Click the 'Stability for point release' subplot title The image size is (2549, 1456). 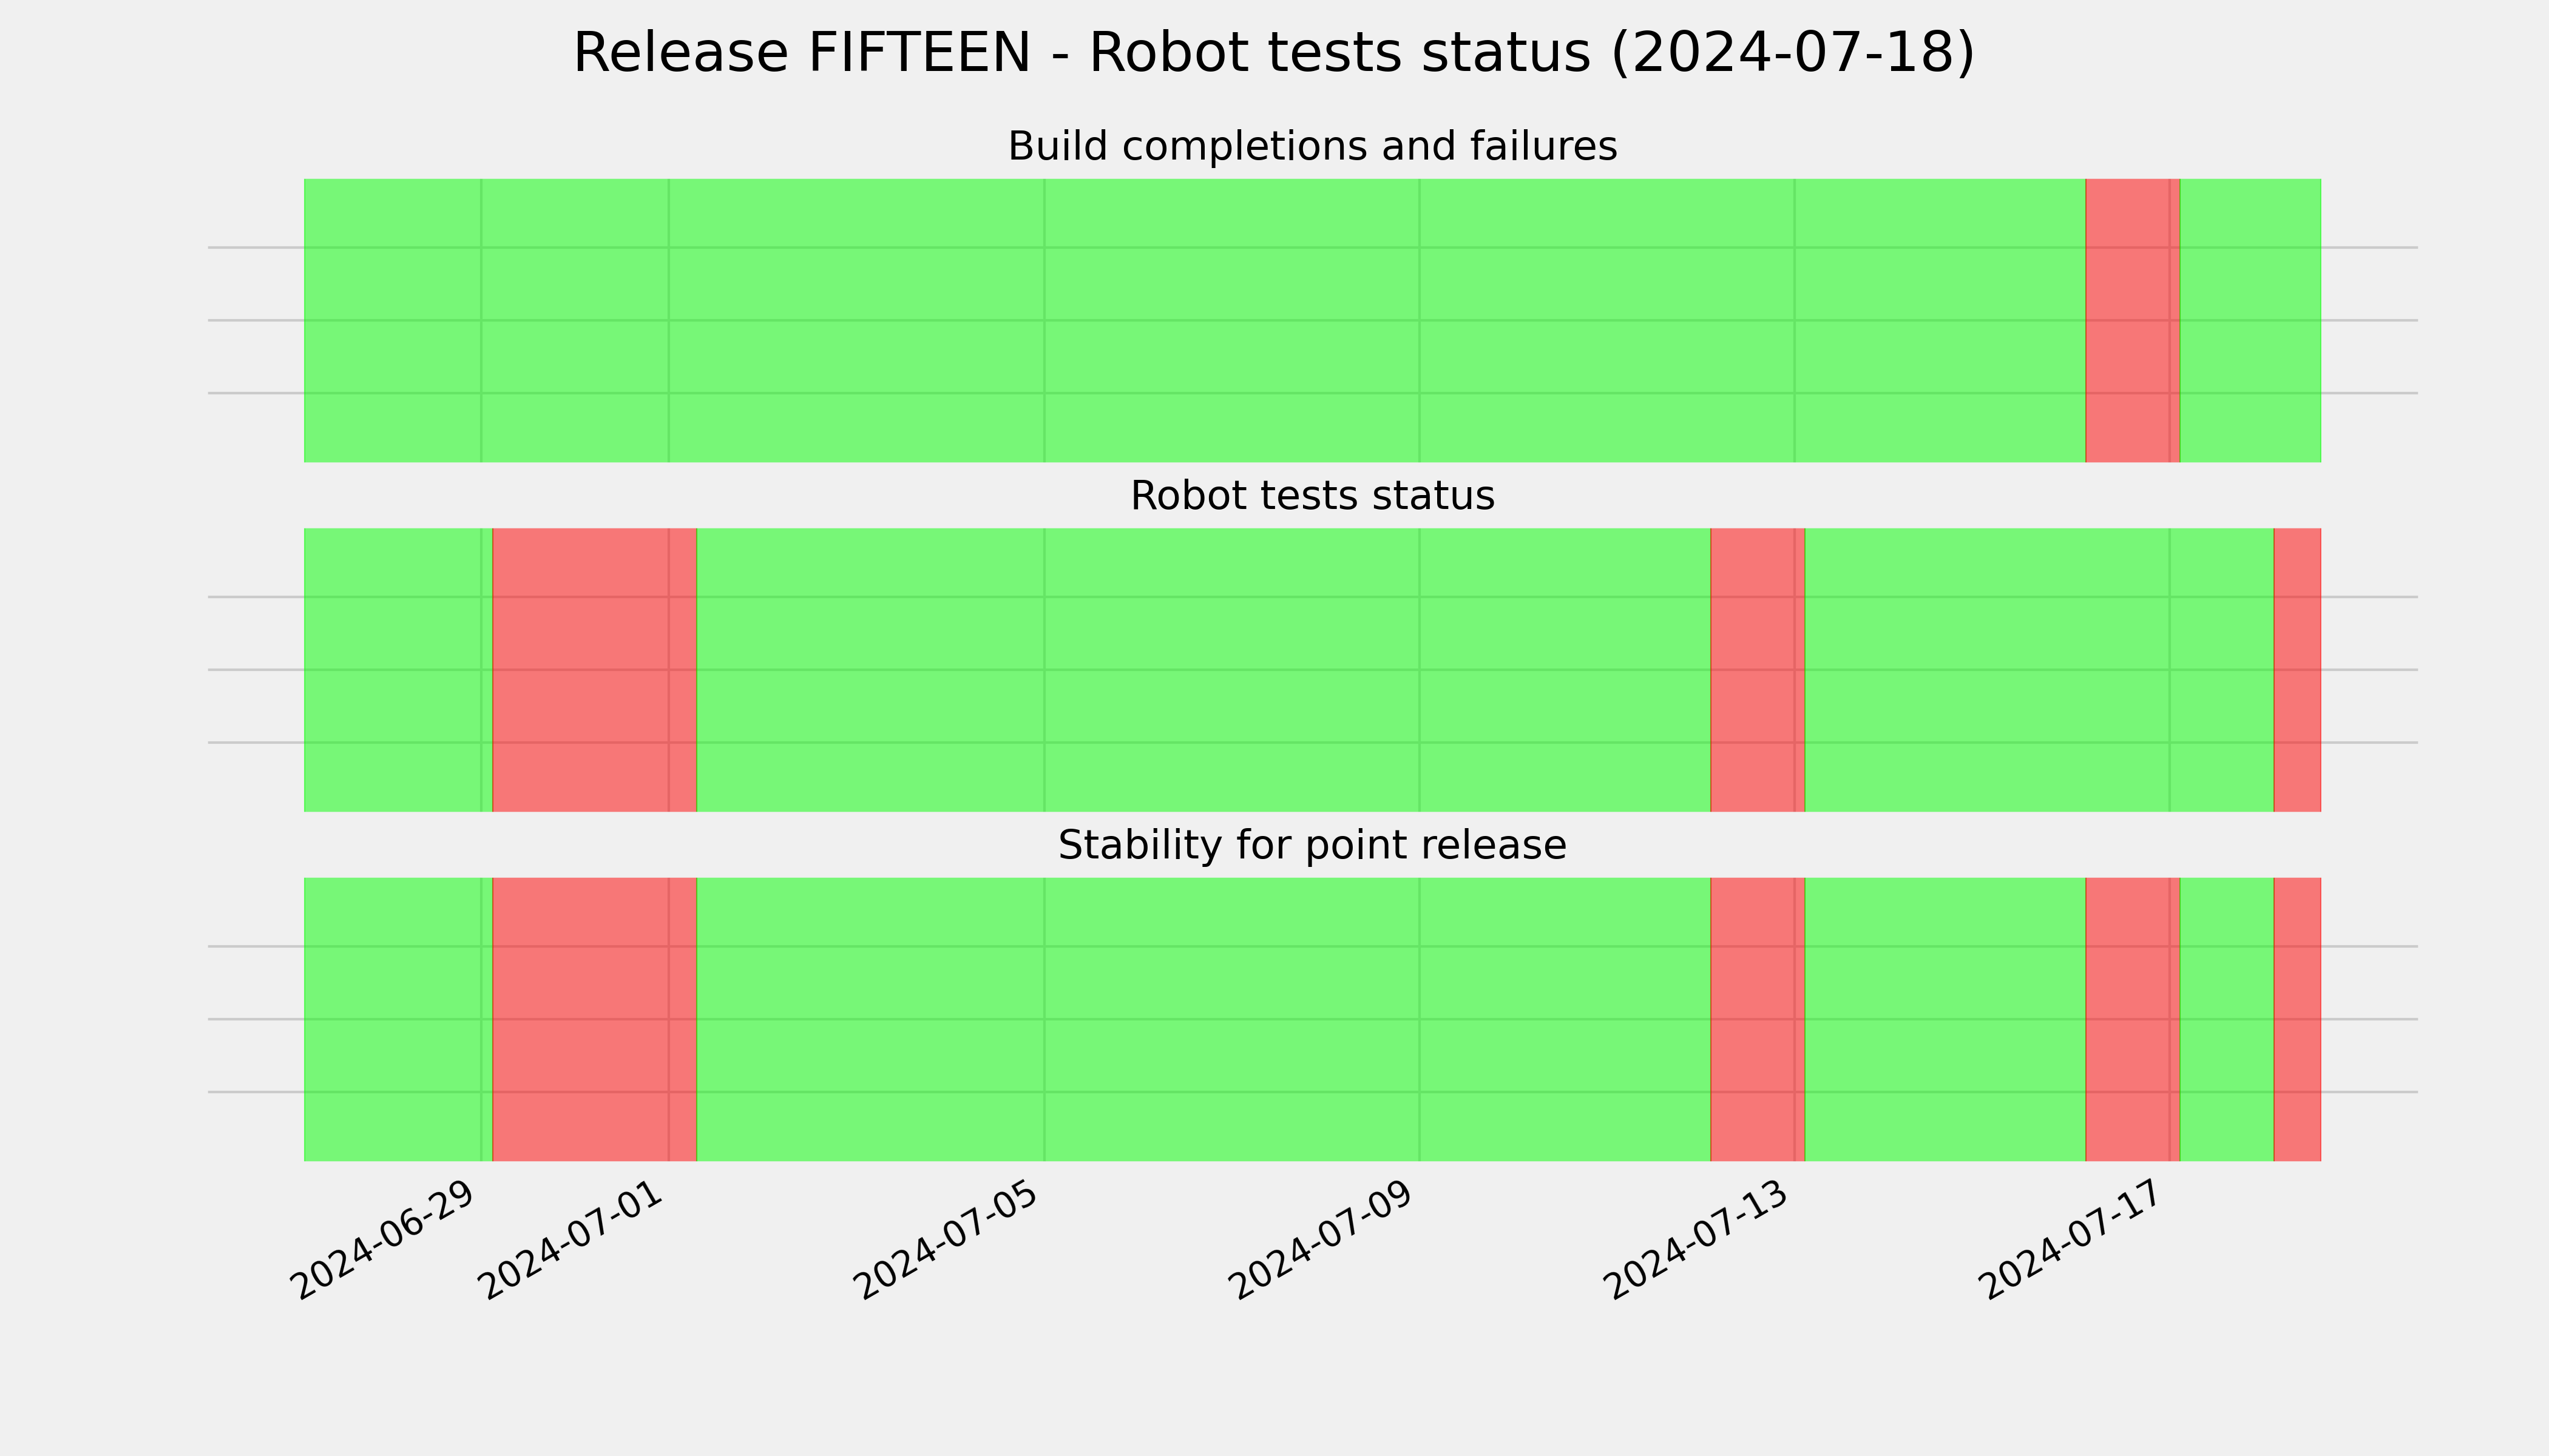pyautogui.click(x=1313, y=845)
